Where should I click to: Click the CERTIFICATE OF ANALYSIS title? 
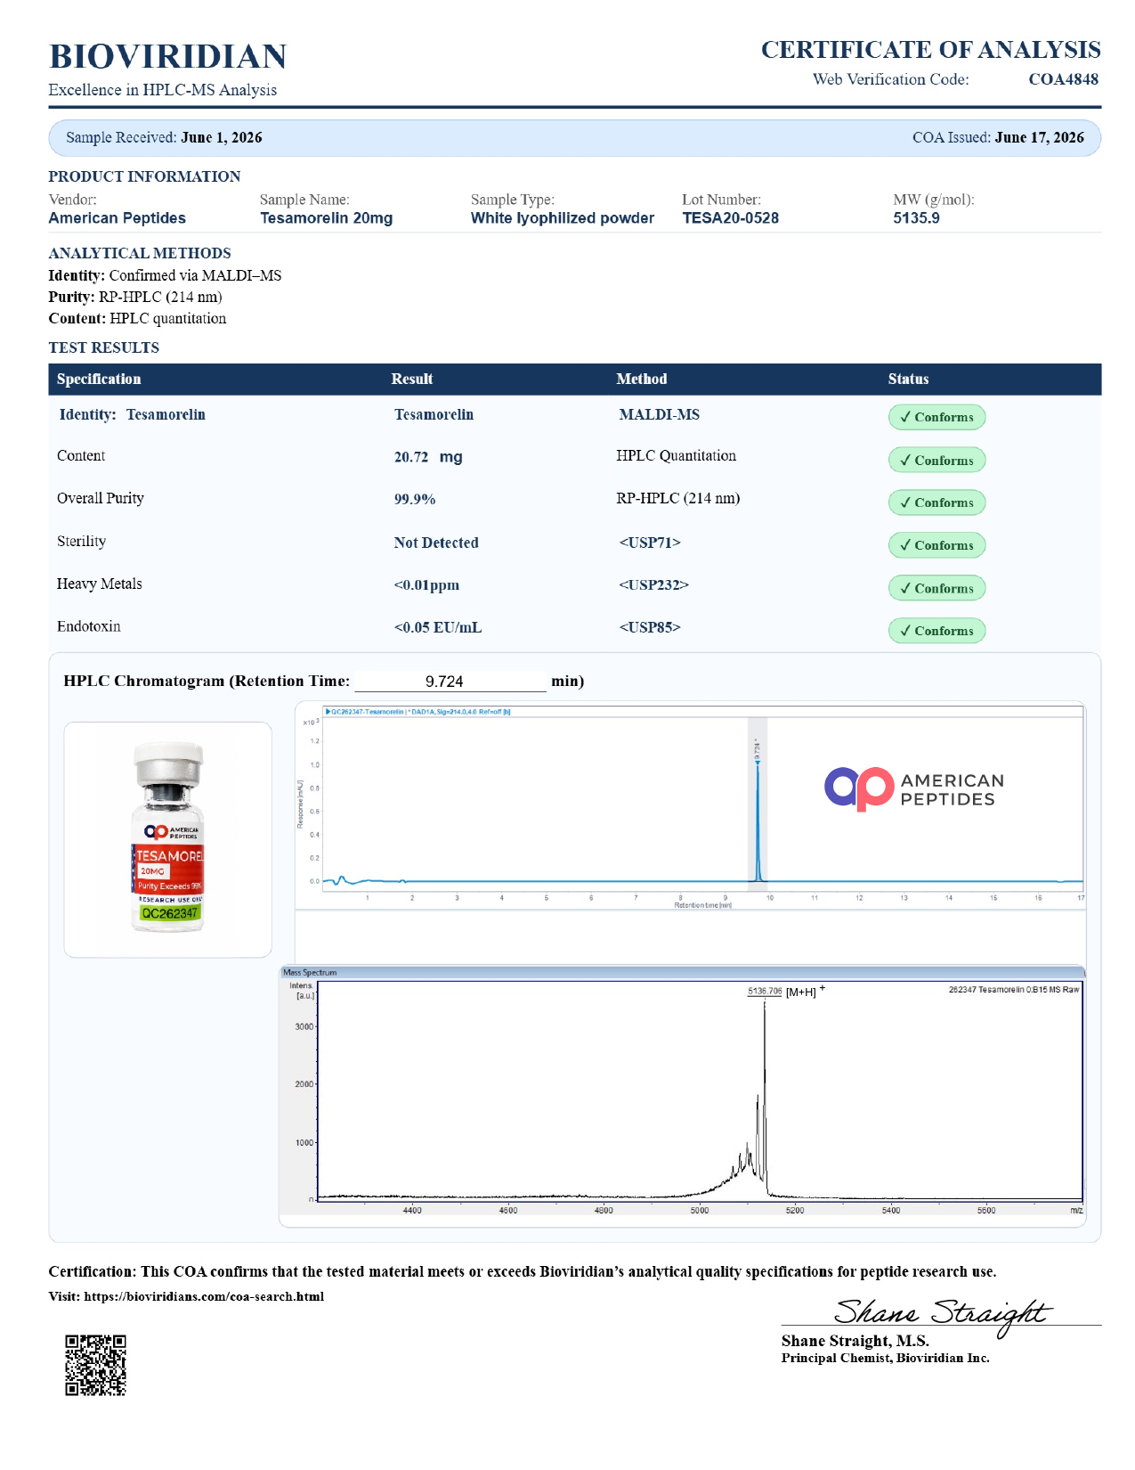pos(930,50)
